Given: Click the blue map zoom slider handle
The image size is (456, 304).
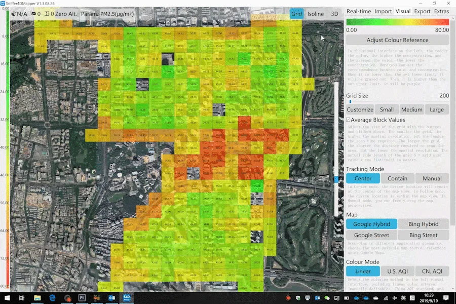Looking at the screenshot, I should point(336,180).
